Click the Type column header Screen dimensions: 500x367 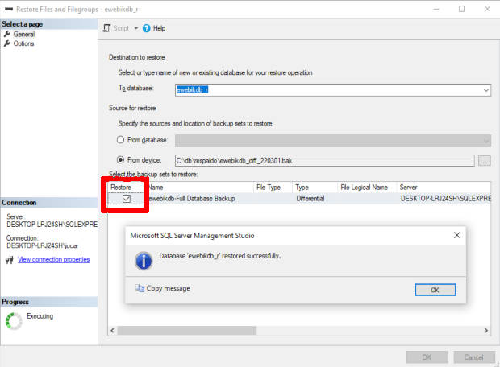[302, 188]
